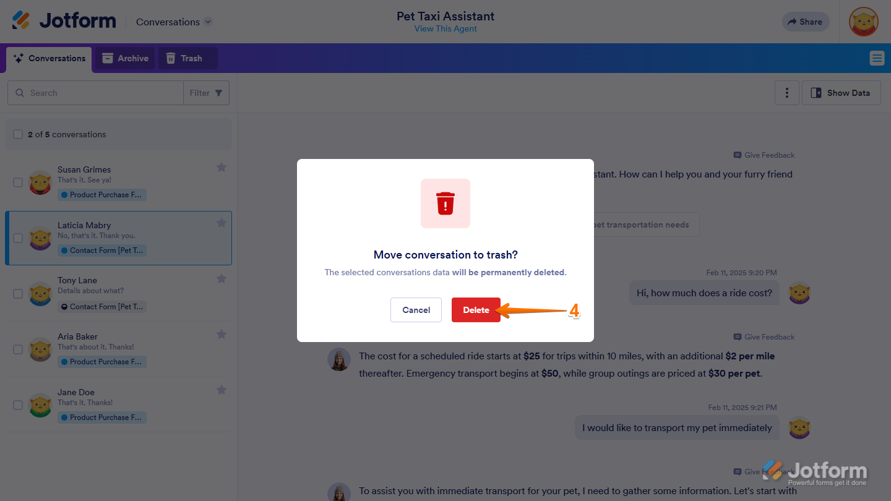
Task: Switch to the Archive tab
Action: [125, 58]
